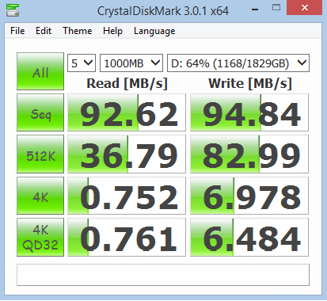Minimize the CrystalDiskMark window
Image resolution: width=327 pixels, height=301 pixels.
[255, 9]
